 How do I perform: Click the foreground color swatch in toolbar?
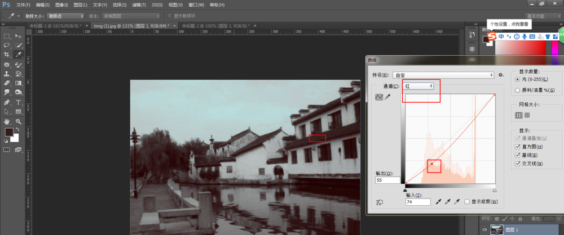9,132
